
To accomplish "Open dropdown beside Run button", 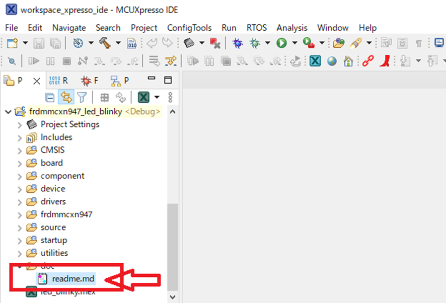I will tap(294, 43).
